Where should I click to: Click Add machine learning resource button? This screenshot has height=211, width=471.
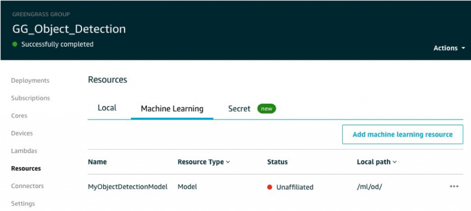tap(402, 134)
